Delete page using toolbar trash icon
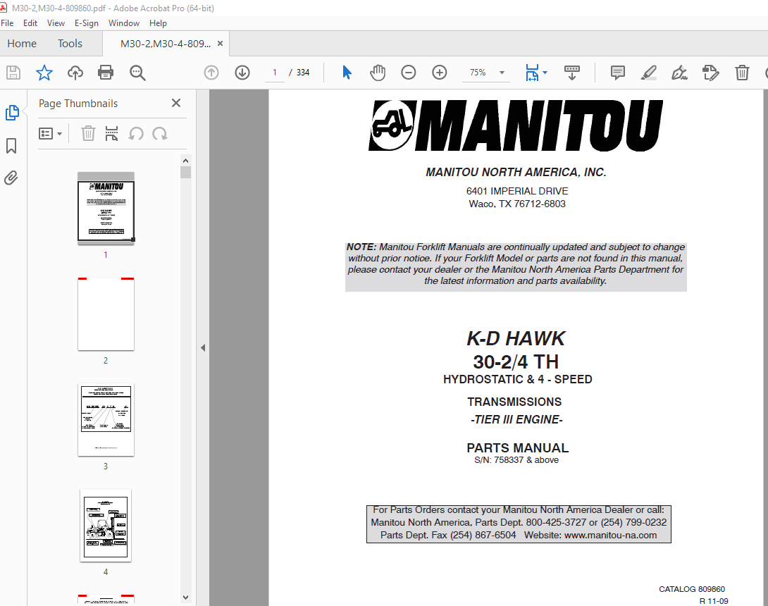 click(742, 73)
